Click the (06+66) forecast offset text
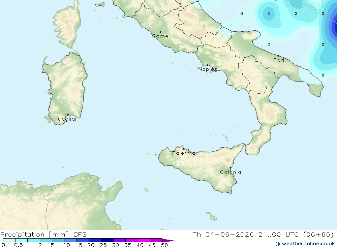The width and height of the screenshot is (337, 247). (x=318, y=235)
